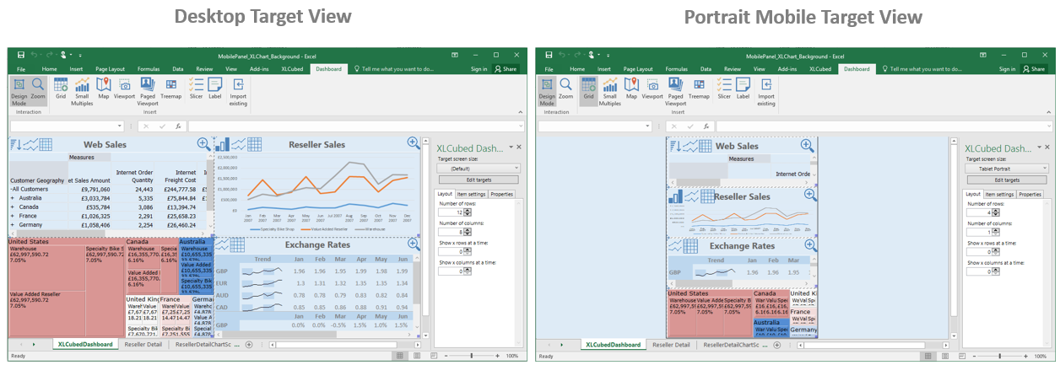Switch to Properties tab in Portrait Mobile pane
Image resolution: width=1060 pixels, height=365 pixels.
1030,194
